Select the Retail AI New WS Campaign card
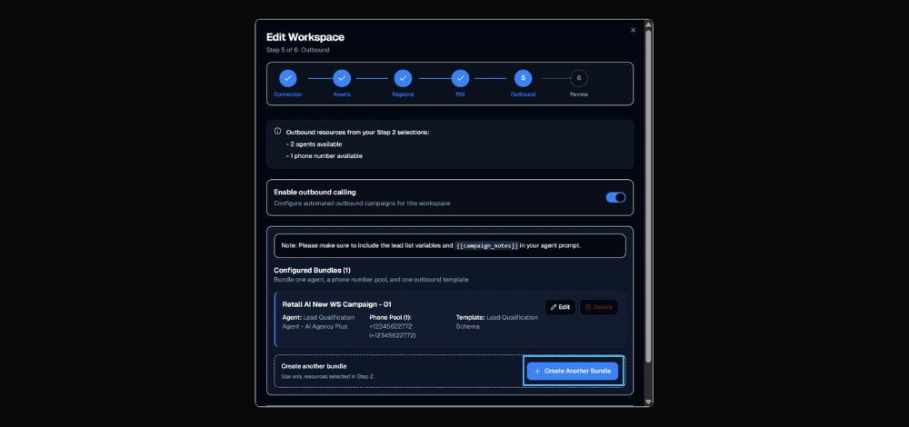This screenshot has height=427, width=909. (x=451, y=319)
